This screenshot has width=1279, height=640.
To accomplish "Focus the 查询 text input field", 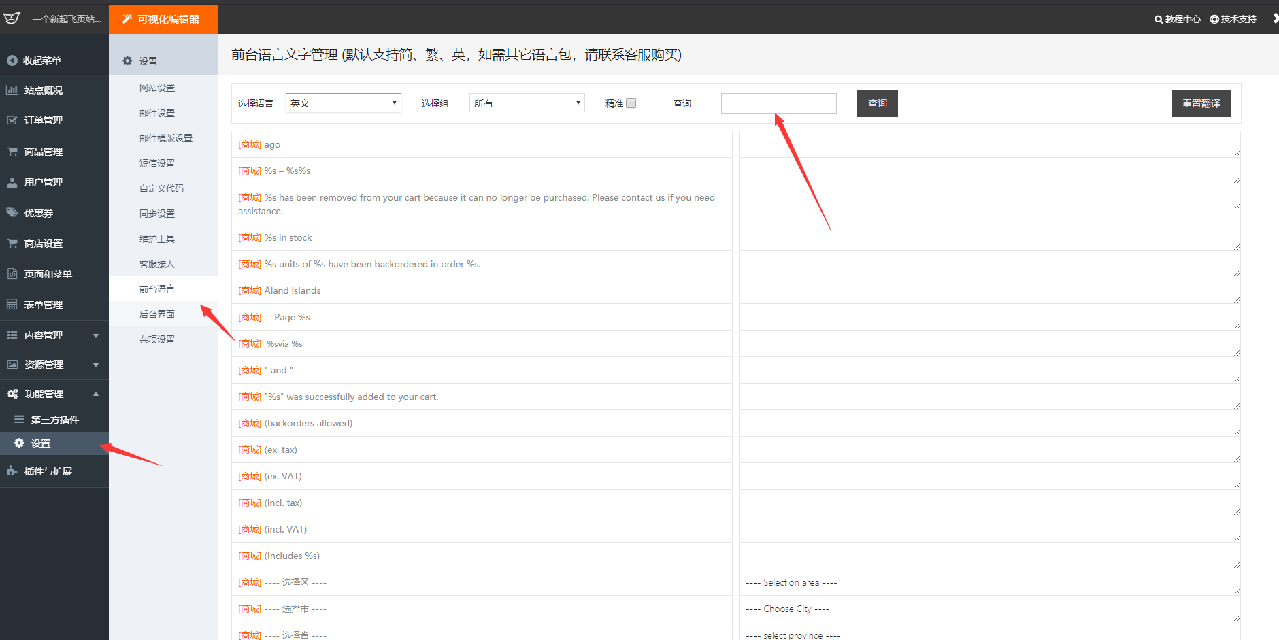I will pos(779,103).
